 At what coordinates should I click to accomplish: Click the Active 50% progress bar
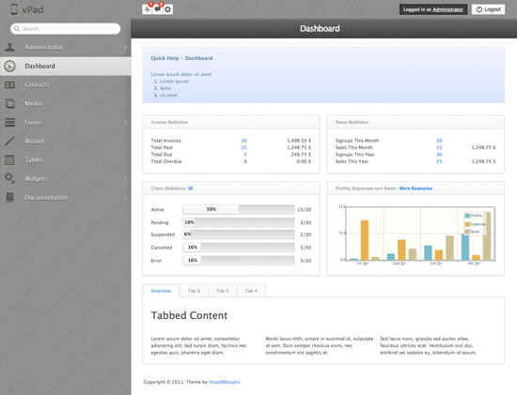pyautogui.click(x=239, y=209)
